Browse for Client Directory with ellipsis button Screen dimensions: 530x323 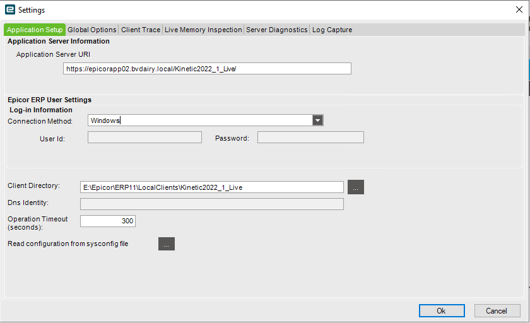click(356, 187)
